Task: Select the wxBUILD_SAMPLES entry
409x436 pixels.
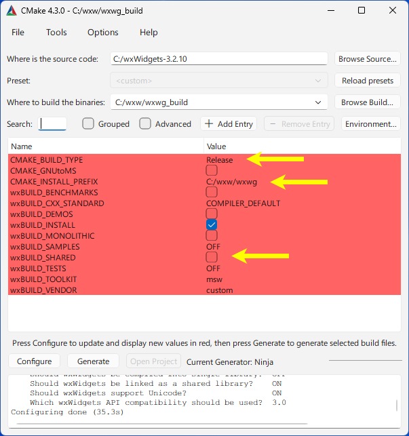Action: click(x=45, y=247)
